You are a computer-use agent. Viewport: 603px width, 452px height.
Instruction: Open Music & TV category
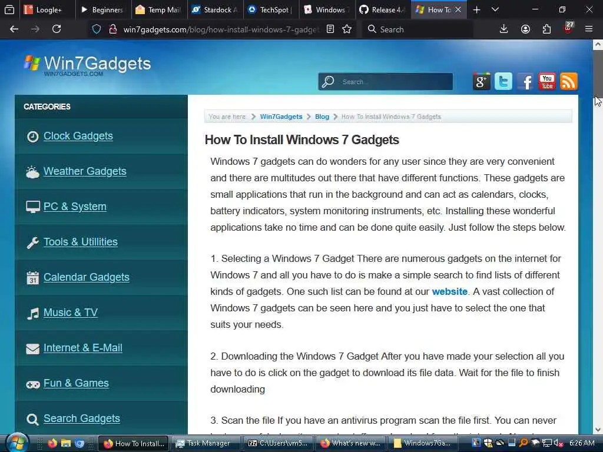tap(71, 313)
